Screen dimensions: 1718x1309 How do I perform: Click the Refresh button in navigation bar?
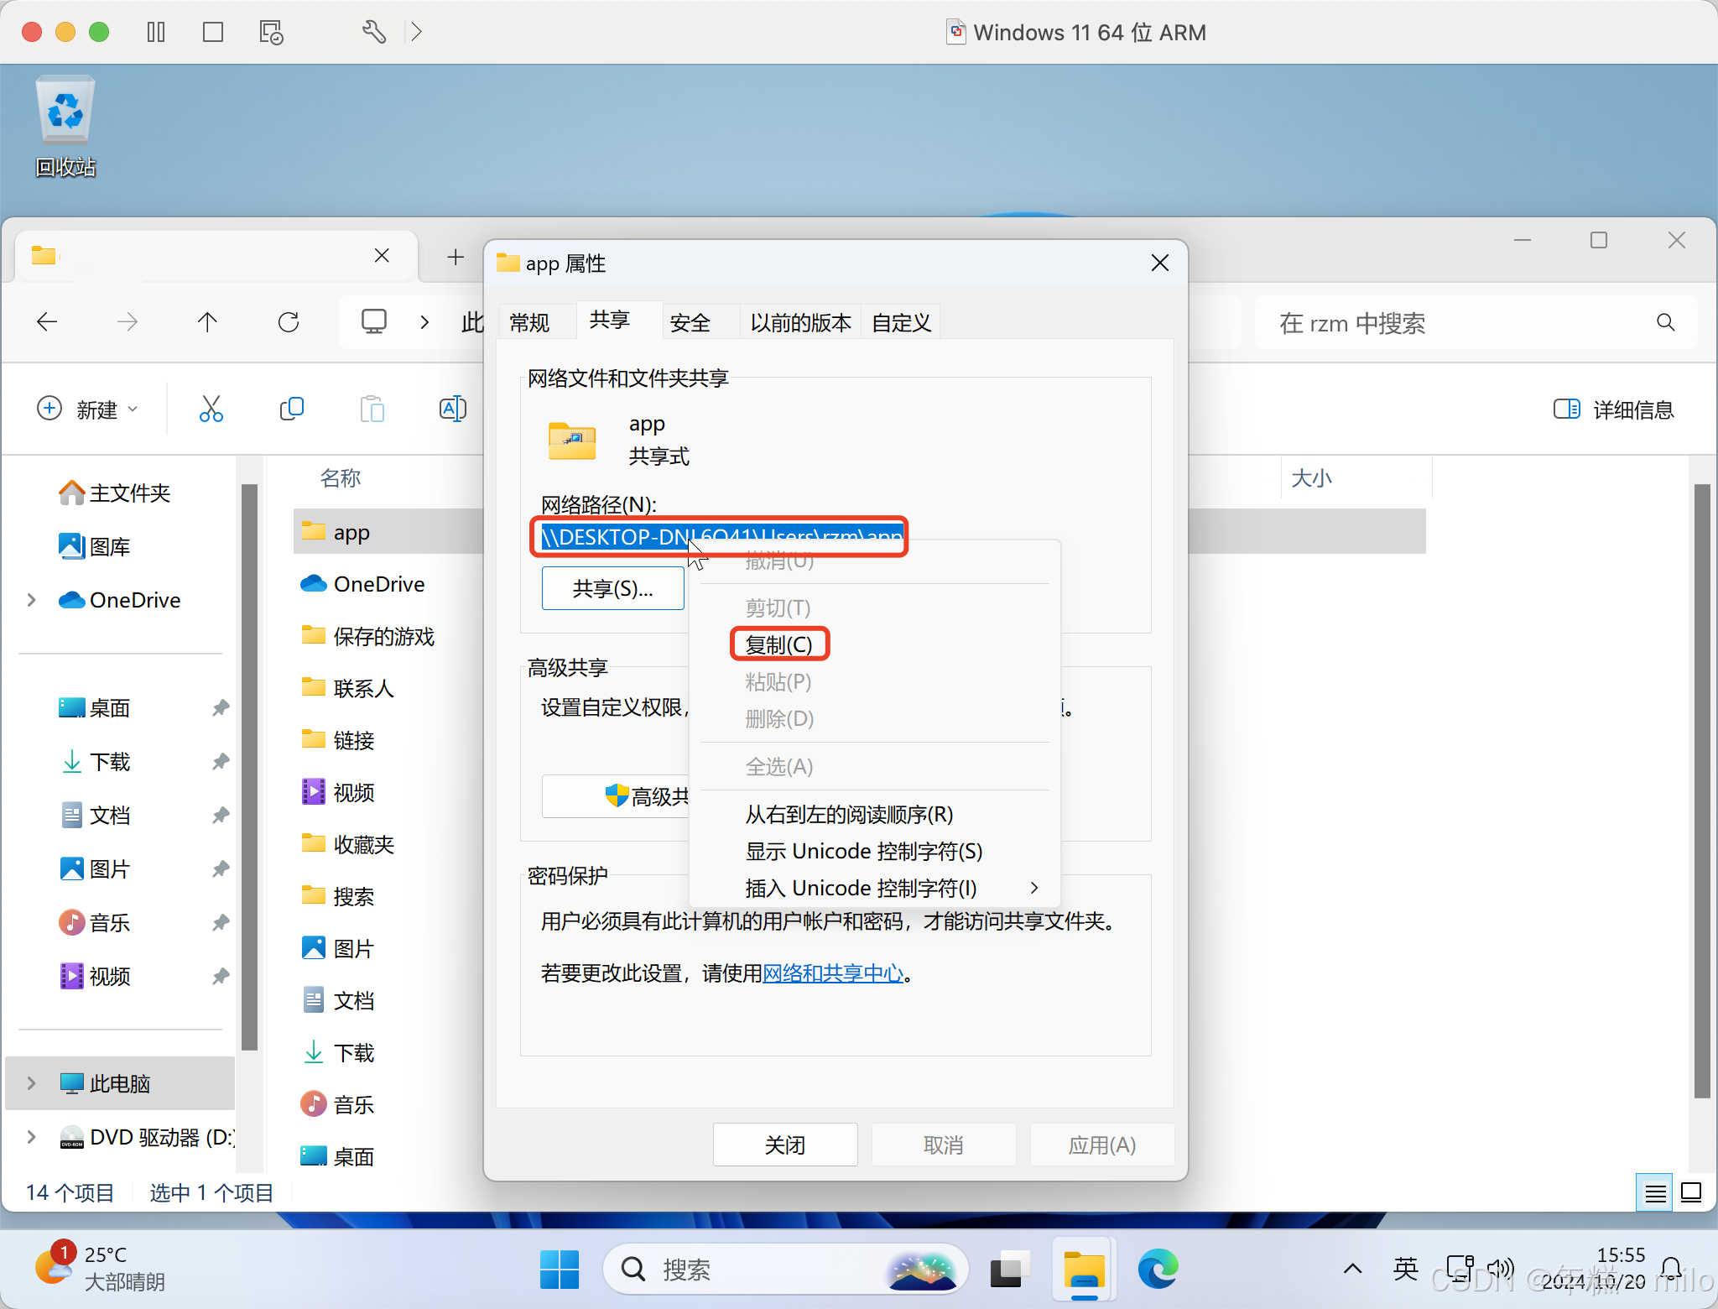click(289, 322)
